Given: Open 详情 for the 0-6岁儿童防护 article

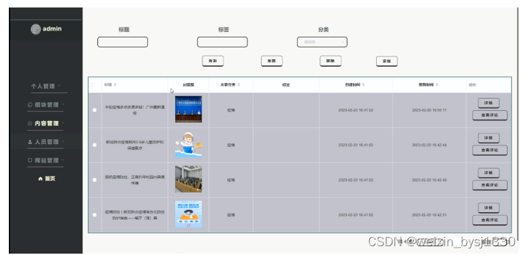Looking at the screenshot, I should (489, 138).
